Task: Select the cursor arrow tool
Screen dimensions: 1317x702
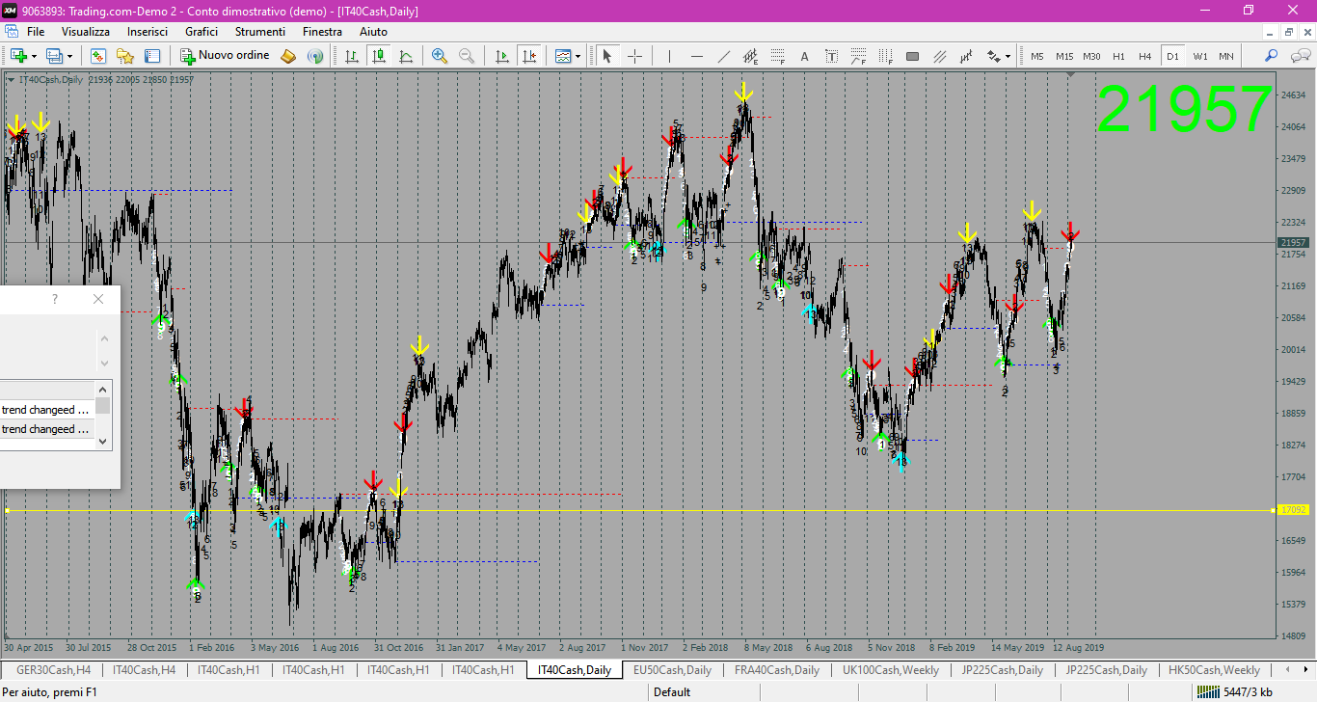Action: click(607, 56)
